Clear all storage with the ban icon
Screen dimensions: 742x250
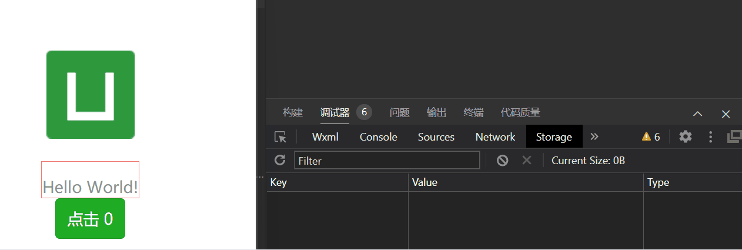(x=502, y=160)
